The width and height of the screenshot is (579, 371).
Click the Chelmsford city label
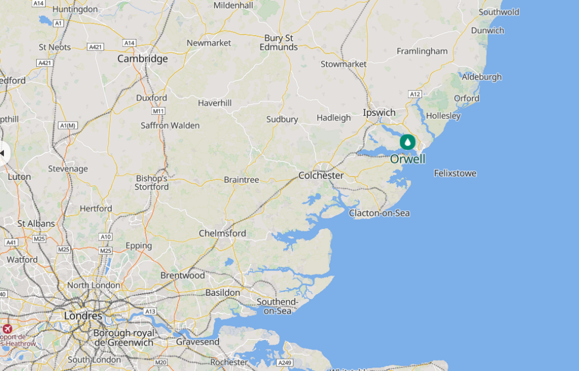point(222,233)
